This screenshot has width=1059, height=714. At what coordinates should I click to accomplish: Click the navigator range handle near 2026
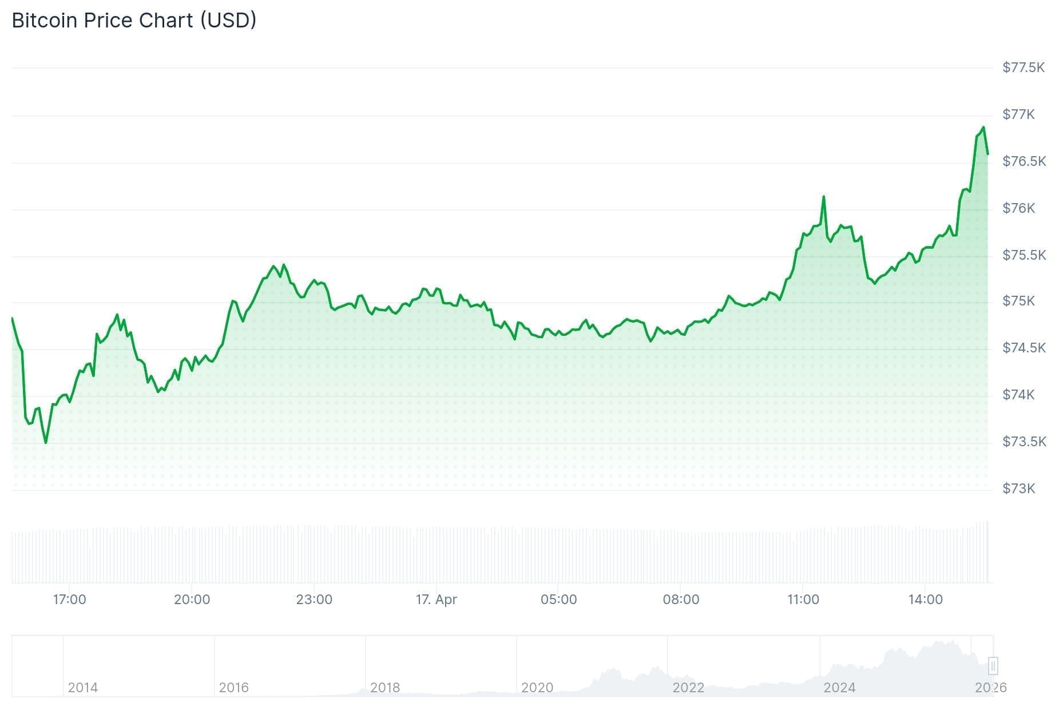pyautogui.click(x=993, y=666)
